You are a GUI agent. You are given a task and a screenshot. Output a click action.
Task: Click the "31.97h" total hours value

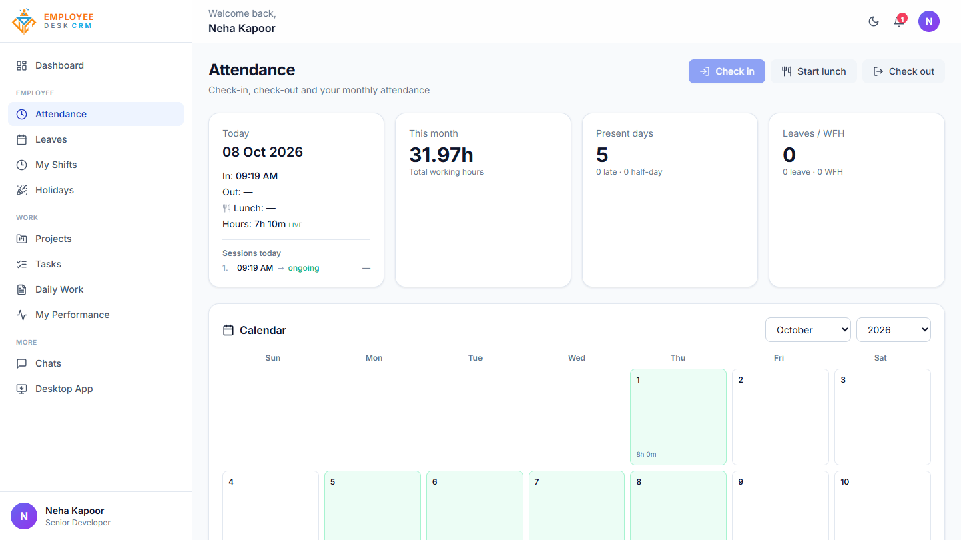coord(441,155)
